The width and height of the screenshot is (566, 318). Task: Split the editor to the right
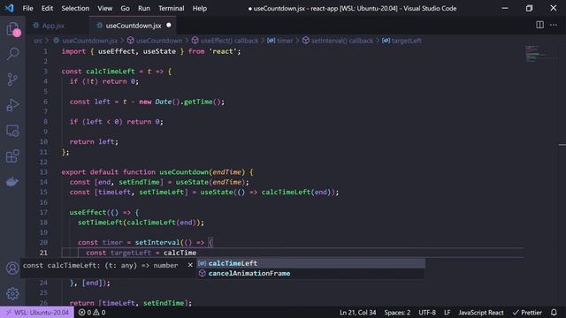click(539, 25)
